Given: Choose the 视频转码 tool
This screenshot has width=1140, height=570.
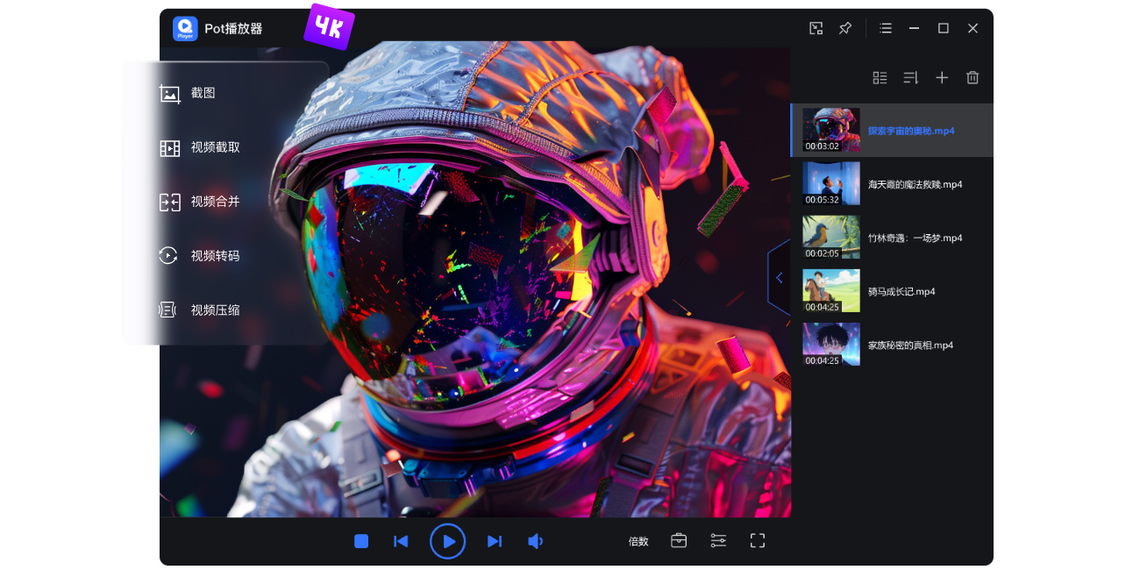Looking at the screenshot, I should 215,256.
